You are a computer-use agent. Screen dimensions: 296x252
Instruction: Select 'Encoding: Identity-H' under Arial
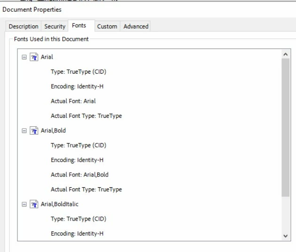(77, 86)
